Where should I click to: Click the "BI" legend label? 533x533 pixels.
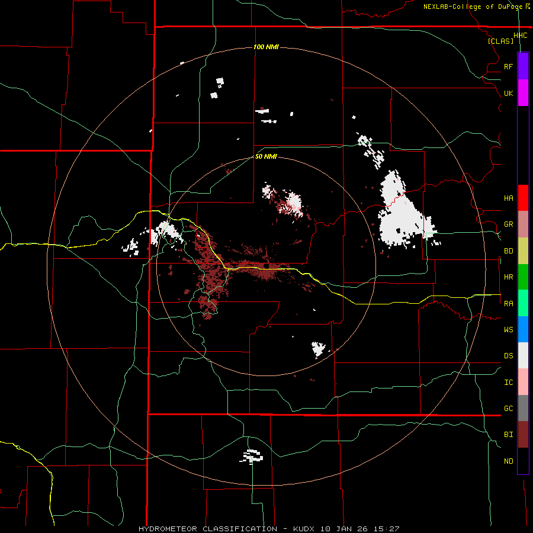[508, 435]
